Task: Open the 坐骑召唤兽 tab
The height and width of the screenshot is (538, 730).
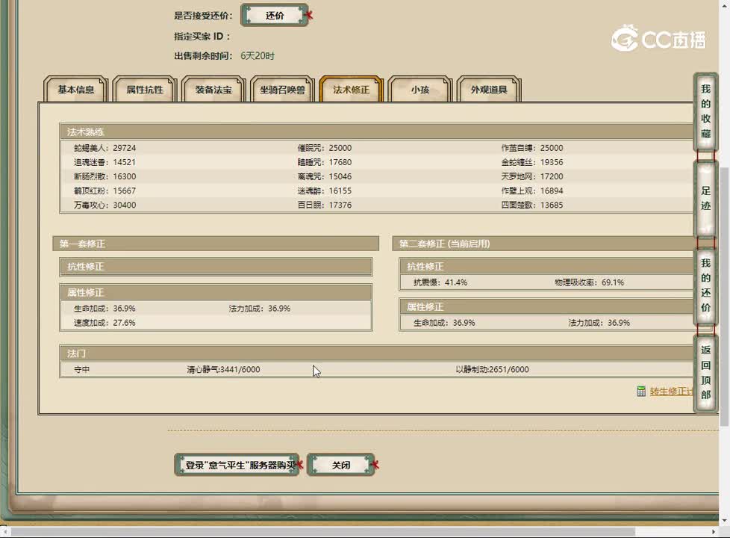Action: [282, 89]
